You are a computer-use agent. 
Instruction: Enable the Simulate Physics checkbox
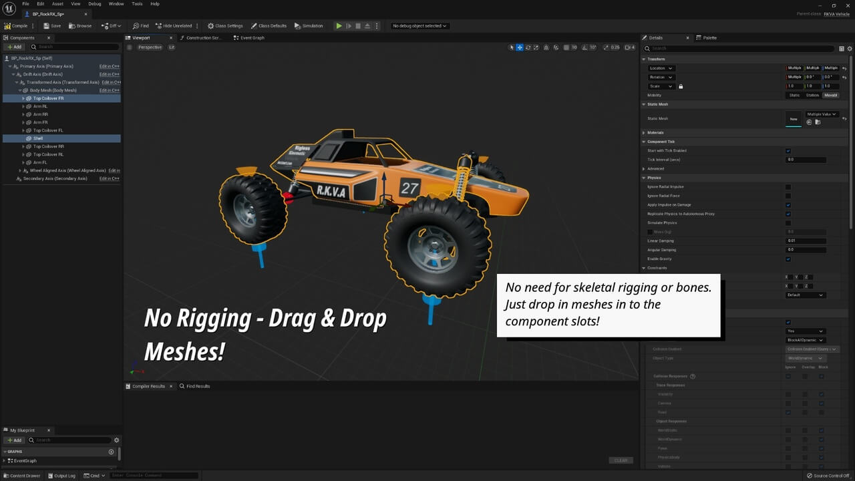pyautogui.click(x=788, y=222)
